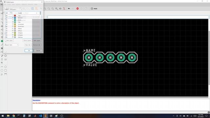Open Help via the question mark icon
210x118 pixels.
86,9
